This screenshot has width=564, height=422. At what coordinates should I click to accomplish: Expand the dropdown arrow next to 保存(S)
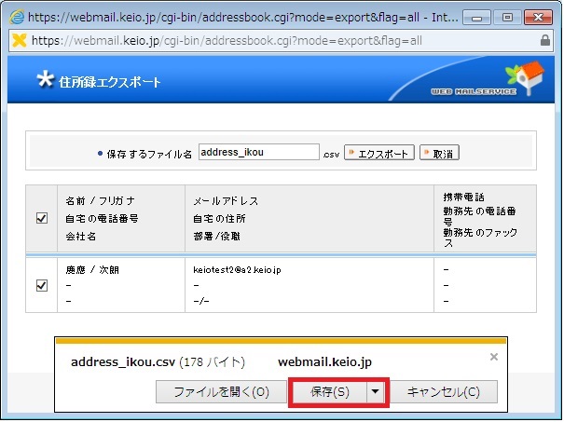(x=375, y=392)
